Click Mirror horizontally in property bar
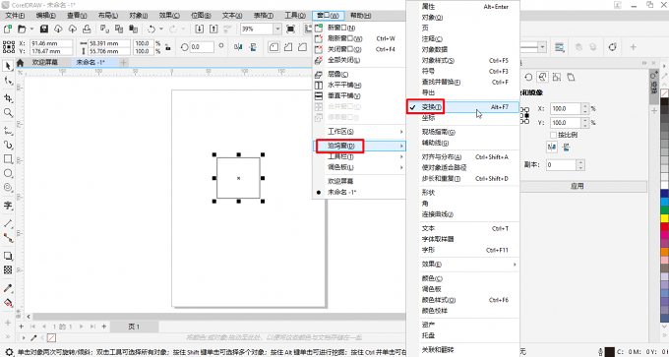Image resolution: width=669 pixels, height=357 pixels. coord(238,47)
